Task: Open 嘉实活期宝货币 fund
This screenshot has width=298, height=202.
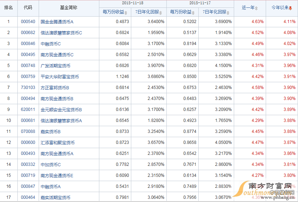Action: coord(55,198)
